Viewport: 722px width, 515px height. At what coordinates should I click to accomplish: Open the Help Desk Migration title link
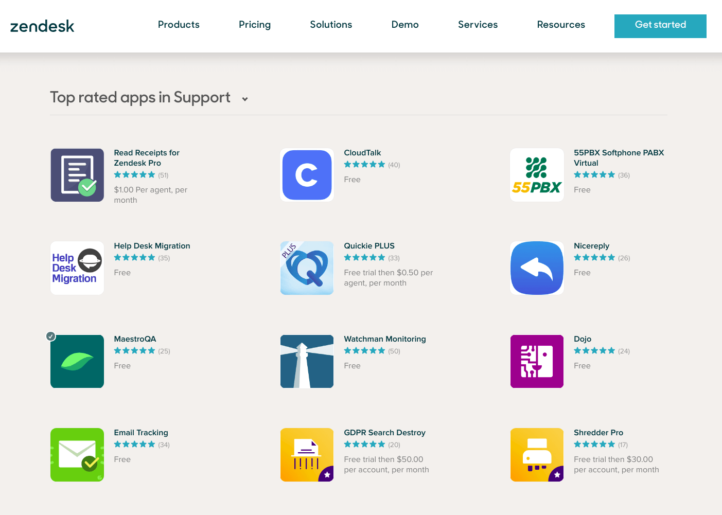pyautogui.click(x=152, y=246)
